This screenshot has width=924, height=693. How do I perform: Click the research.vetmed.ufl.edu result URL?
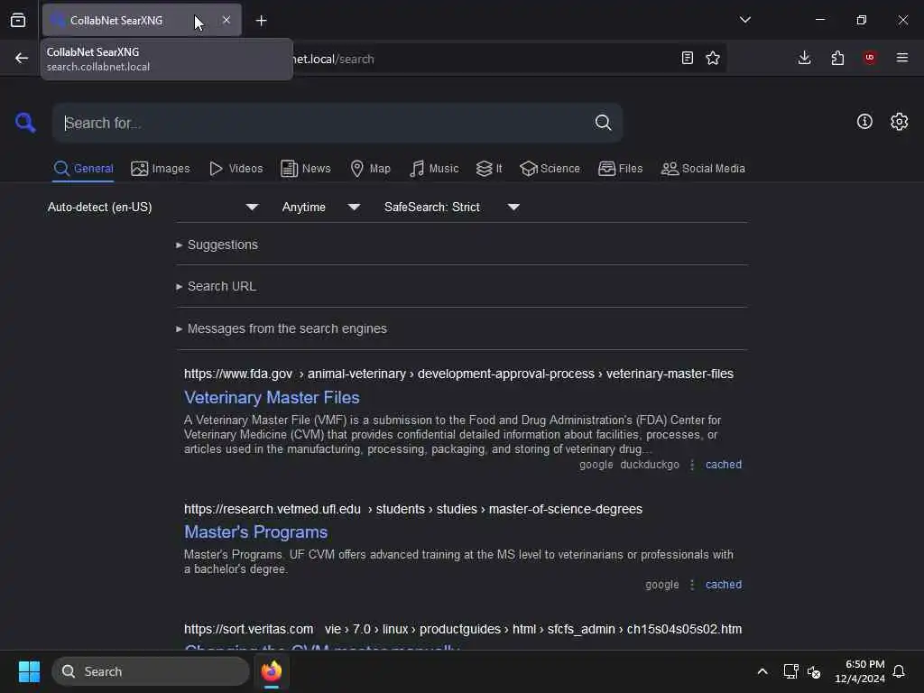pos(413,509)
